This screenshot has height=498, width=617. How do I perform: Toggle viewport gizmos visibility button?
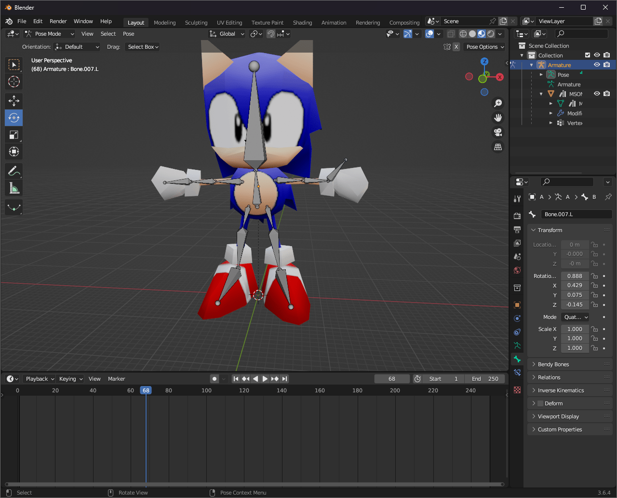pos(408,34)
